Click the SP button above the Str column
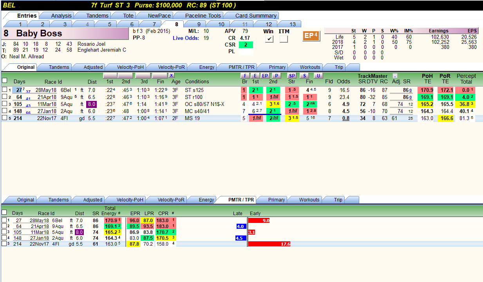 [292, 75]
